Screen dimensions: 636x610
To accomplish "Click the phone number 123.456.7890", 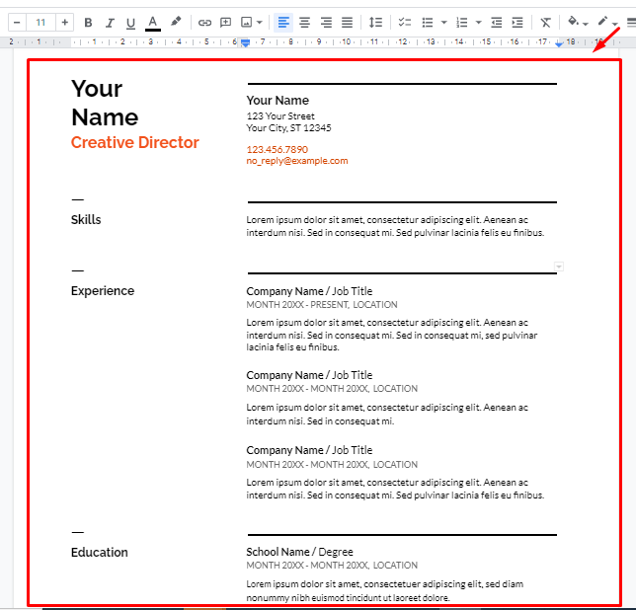I will click(x=278, y=150).
